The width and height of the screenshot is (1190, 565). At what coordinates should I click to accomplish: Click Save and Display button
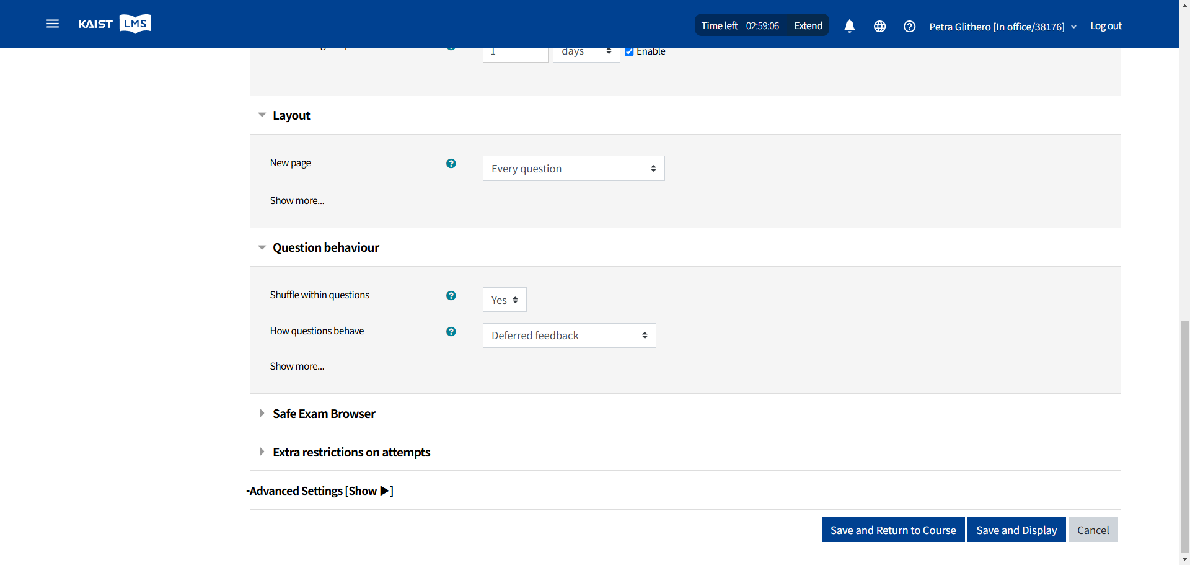pyautogui.click(x=1016, y=530)
